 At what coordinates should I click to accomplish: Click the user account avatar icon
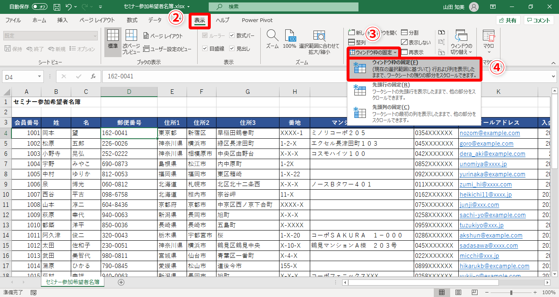click(x=473, y=7)
